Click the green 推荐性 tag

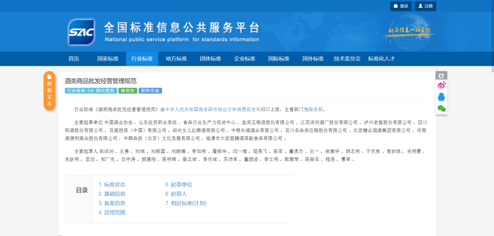pyautogui.click(x=128, y=90)
